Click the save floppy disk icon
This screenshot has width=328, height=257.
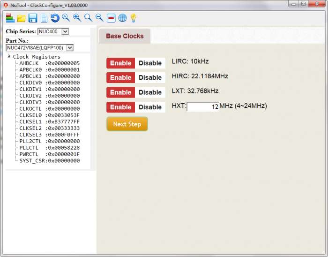[33, 18]
